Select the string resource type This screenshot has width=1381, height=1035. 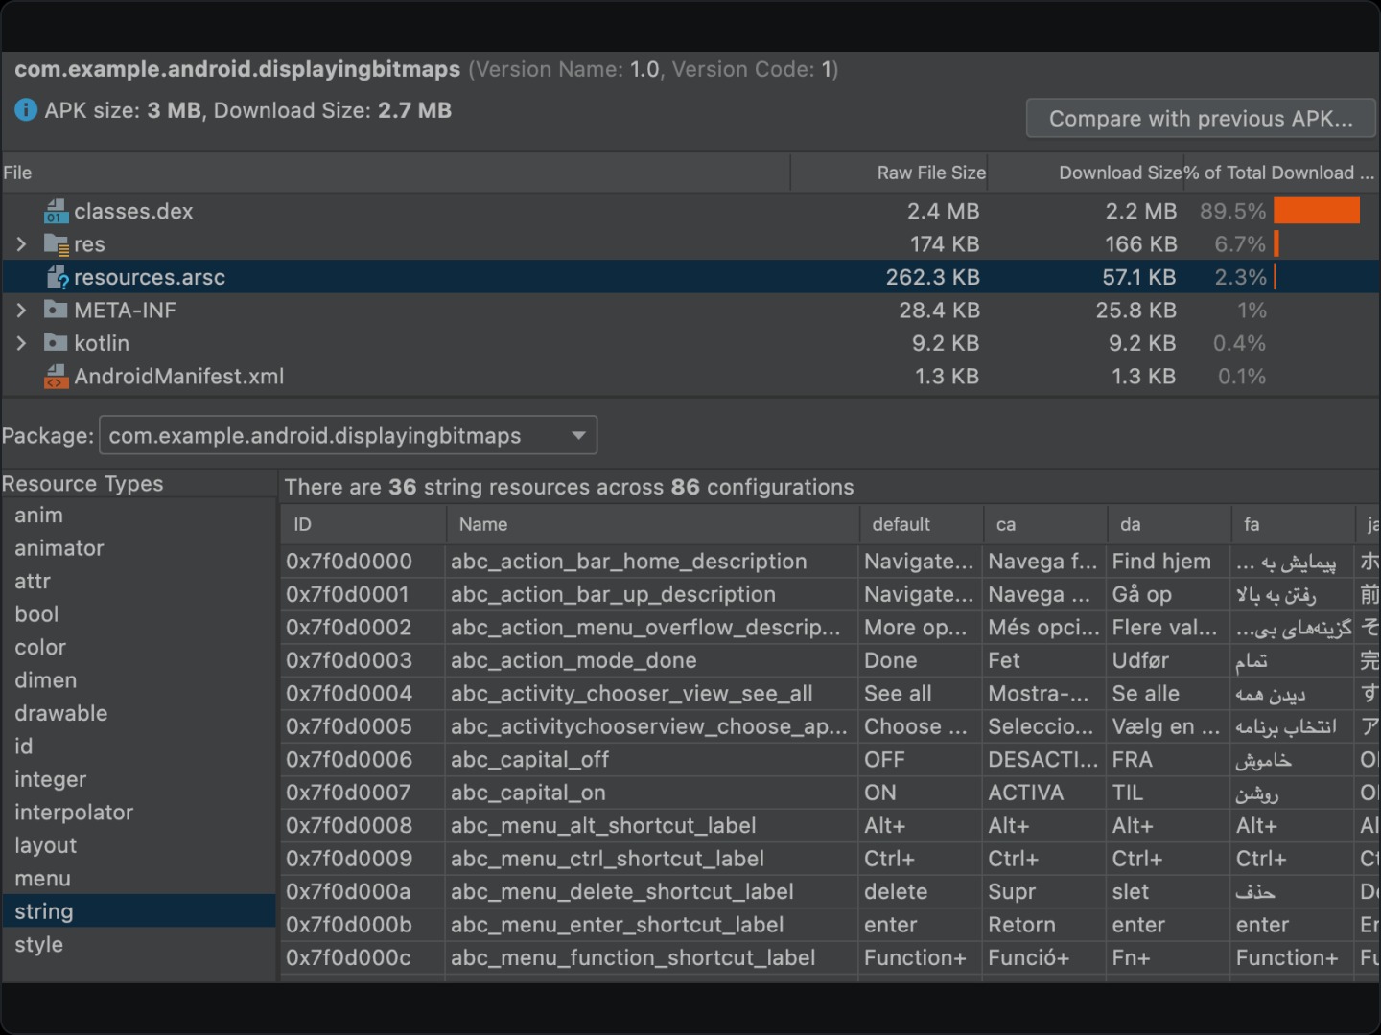(138, 911)
